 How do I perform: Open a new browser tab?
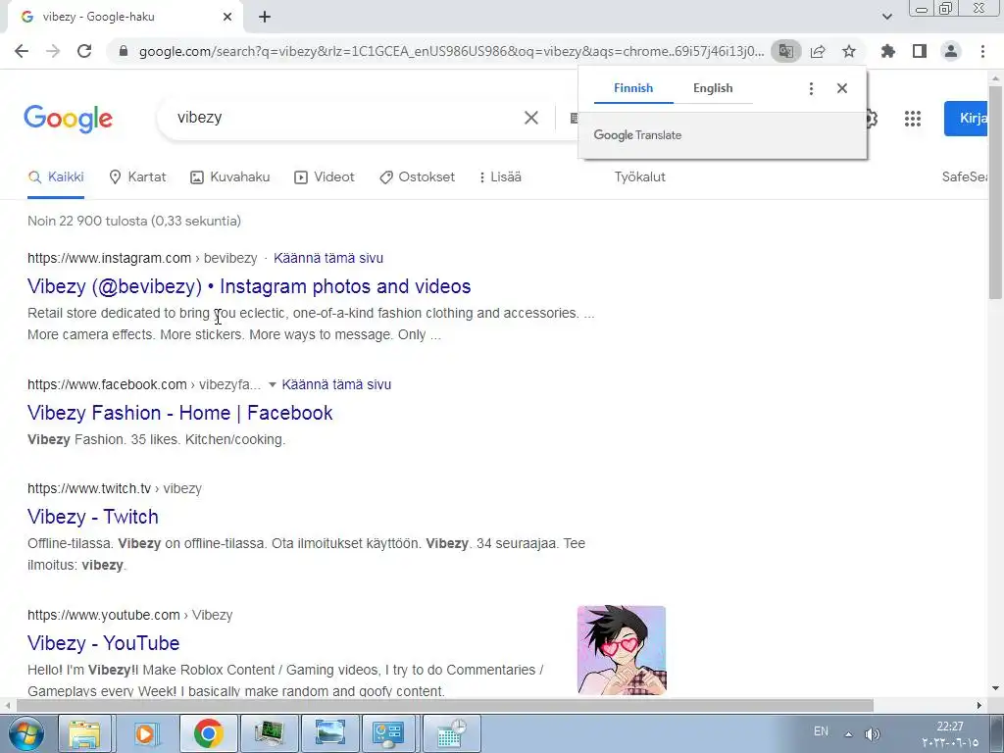[x=265, y=18]
